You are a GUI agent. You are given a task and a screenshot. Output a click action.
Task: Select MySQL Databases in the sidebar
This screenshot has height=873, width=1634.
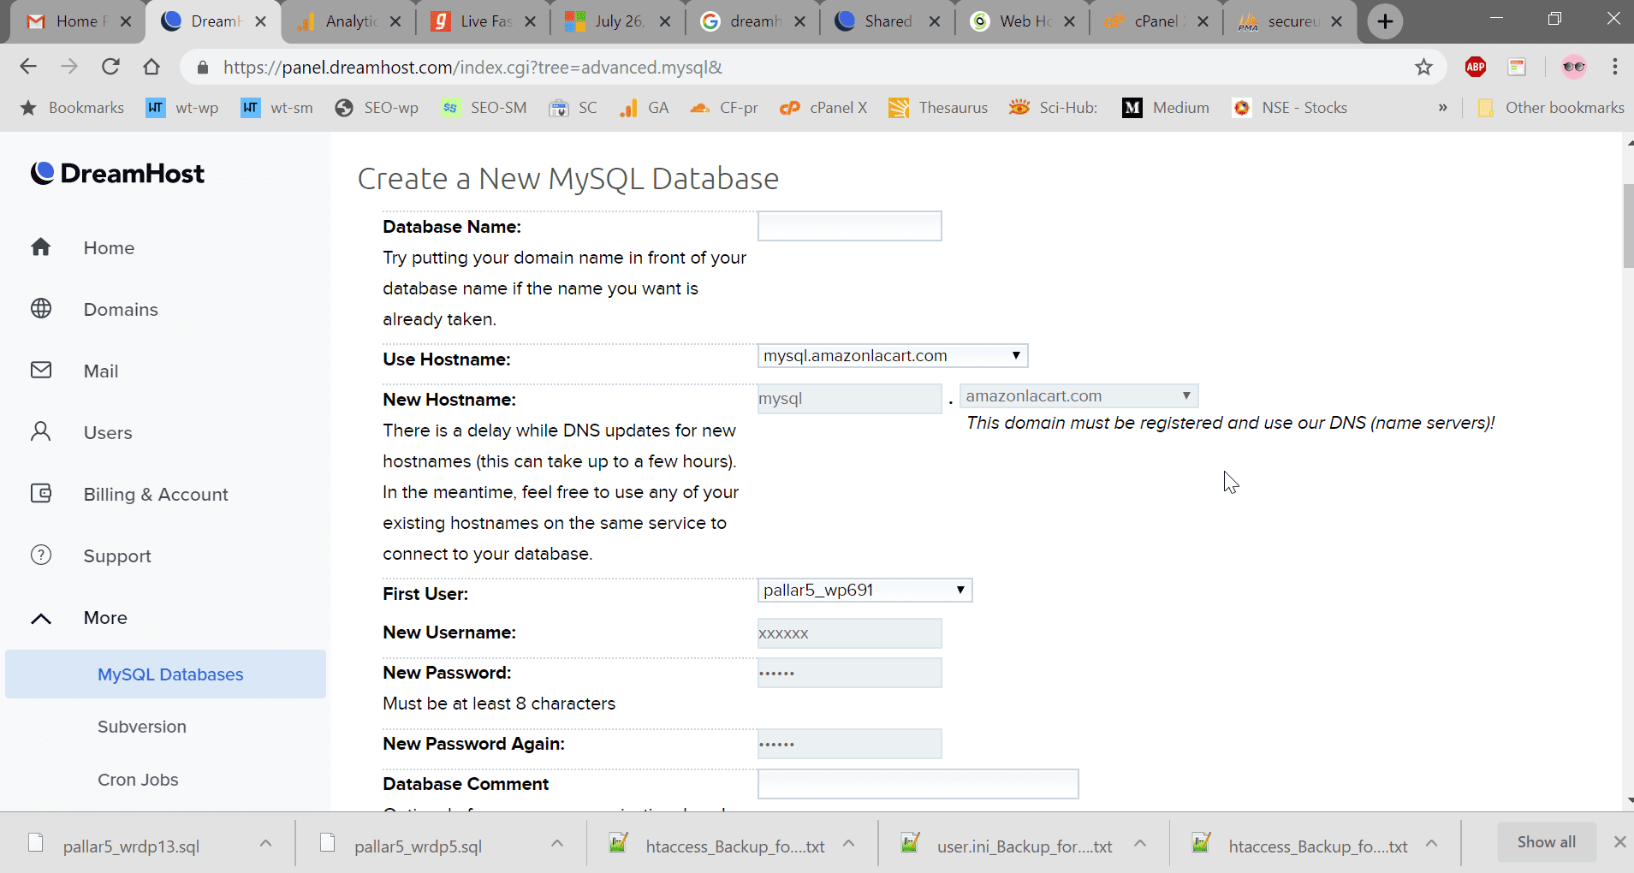coord(169,674)
